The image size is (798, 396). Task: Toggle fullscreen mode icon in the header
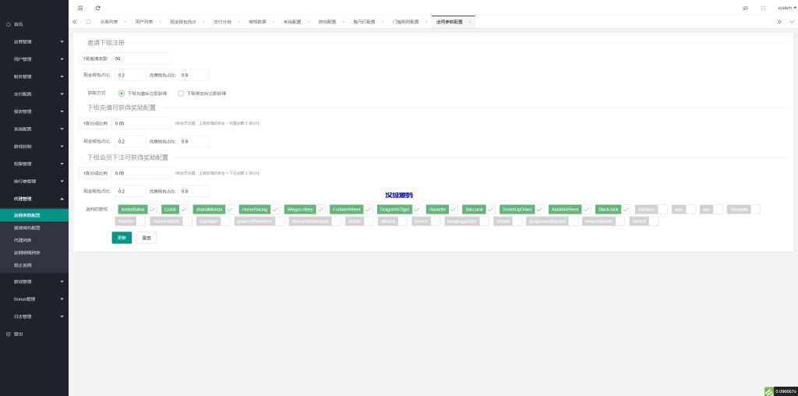762,7
